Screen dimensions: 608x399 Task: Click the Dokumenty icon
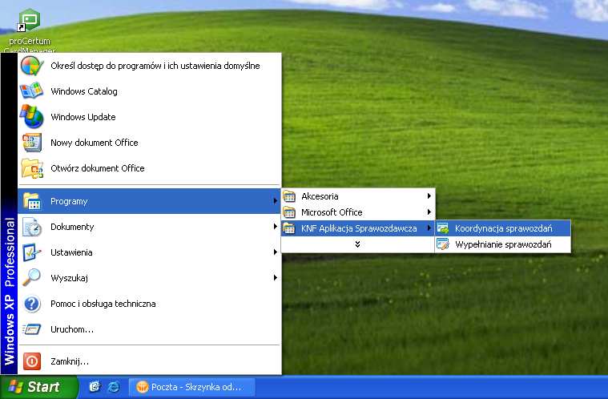pos(32,227)
